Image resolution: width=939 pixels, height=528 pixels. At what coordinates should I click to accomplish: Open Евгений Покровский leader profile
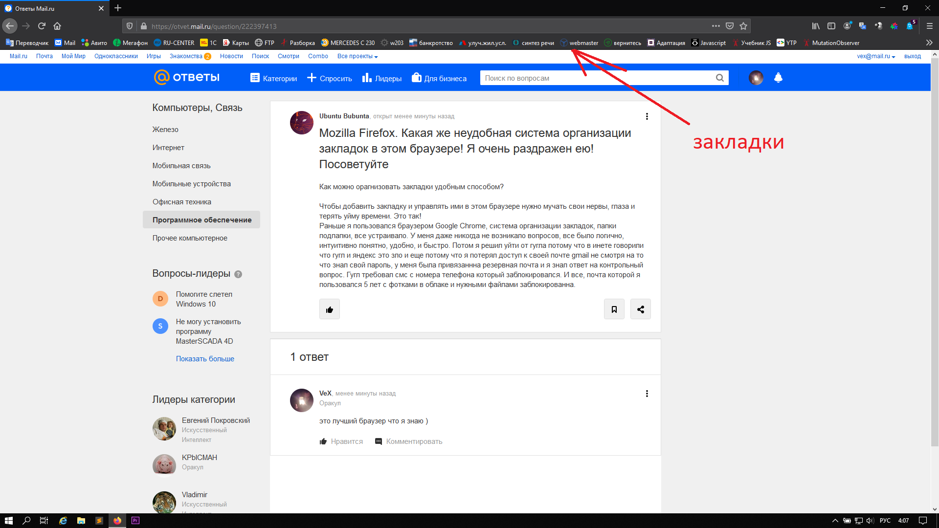click(x=216, y=420)
